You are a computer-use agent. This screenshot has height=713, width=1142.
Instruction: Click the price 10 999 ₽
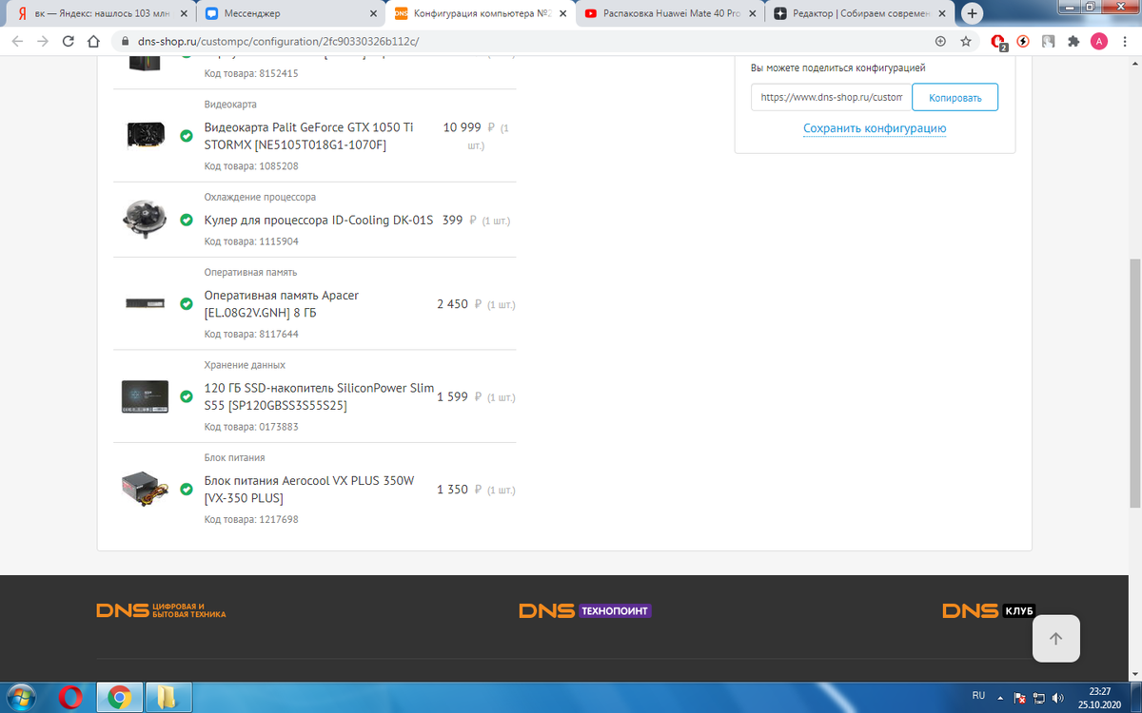click(x=469, y=127)
